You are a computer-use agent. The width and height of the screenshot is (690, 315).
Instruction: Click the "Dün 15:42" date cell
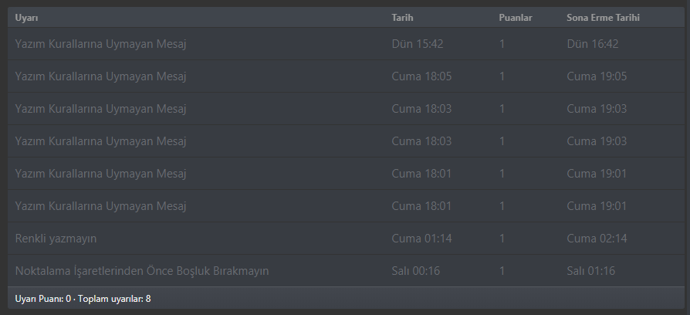pyautogui.click(x=418, y=44)
